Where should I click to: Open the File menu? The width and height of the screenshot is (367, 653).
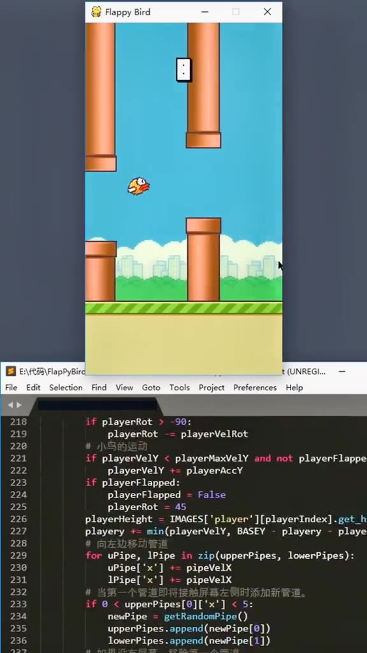(x=11, y=387)
